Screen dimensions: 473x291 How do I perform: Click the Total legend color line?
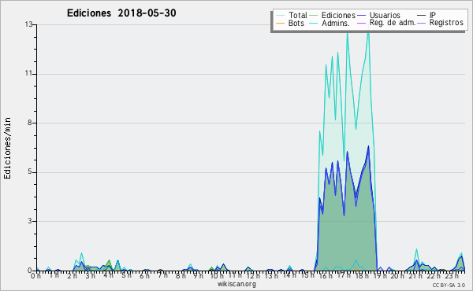280,16
